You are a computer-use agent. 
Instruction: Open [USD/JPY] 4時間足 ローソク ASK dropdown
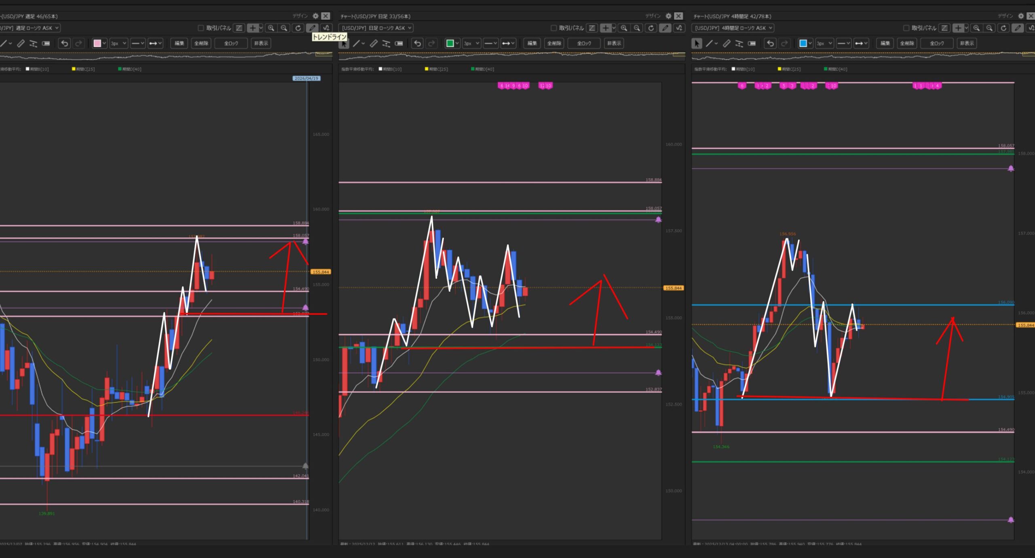[733, 28]
